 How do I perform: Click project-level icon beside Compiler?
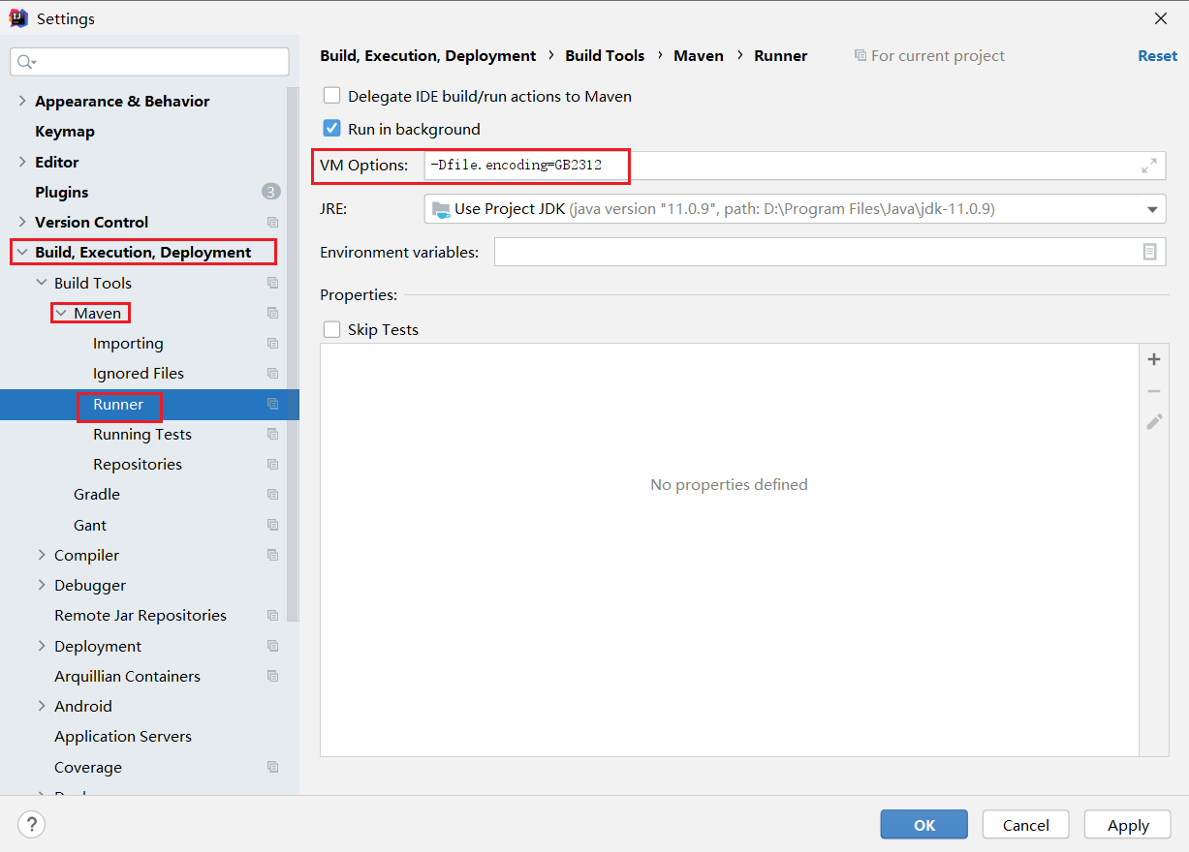(272, 555)
